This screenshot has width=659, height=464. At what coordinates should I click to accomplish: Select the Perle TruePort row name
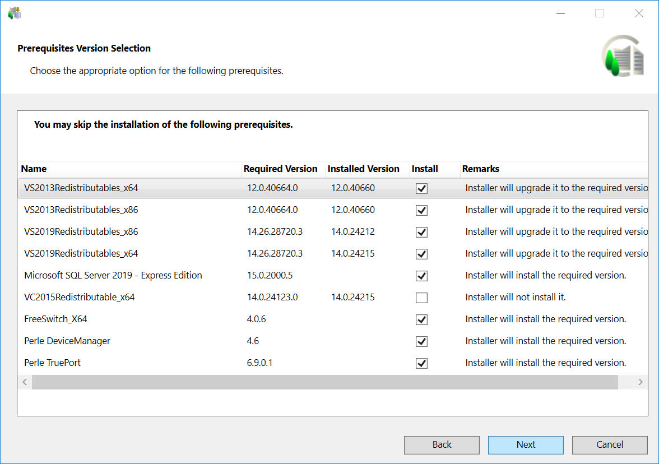tap(53, 363)
